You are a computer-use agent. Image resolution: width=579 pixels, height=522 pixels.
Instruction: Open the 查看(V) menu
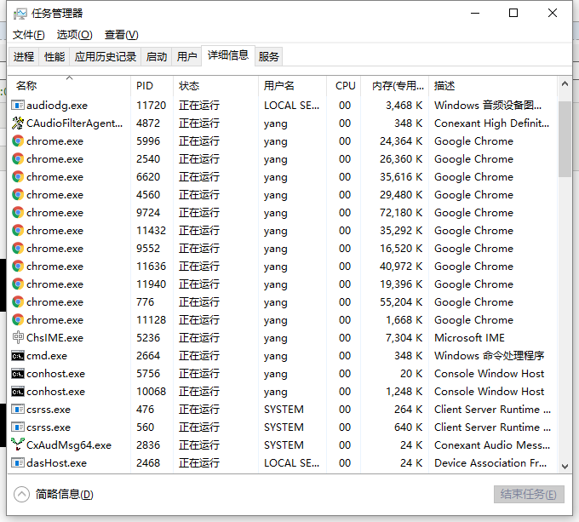click(x=122, y=35)
